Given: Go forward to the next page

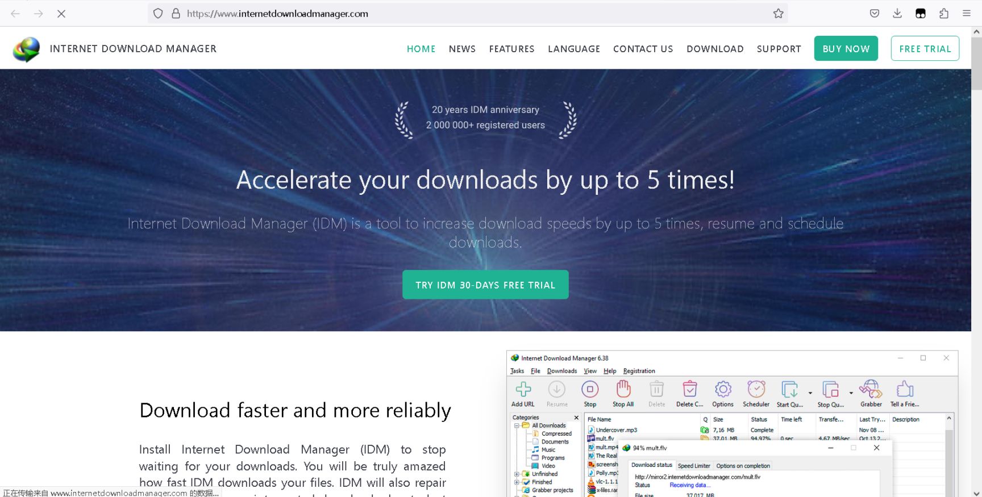Looking at the screenshot, I should click(39, 14).
